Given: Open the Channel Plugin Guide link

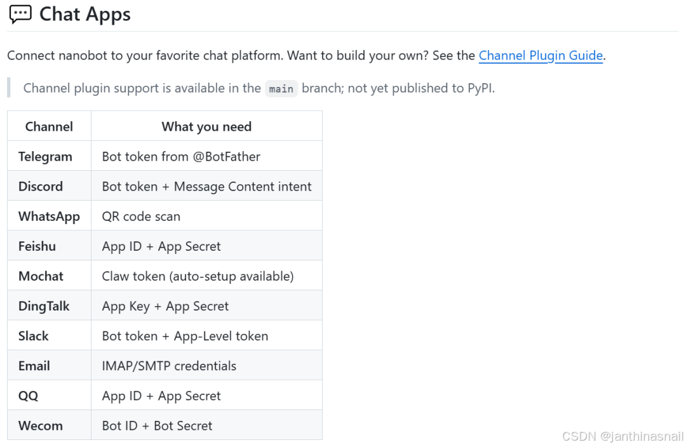Looking at the screenshot, I should 541,55.
